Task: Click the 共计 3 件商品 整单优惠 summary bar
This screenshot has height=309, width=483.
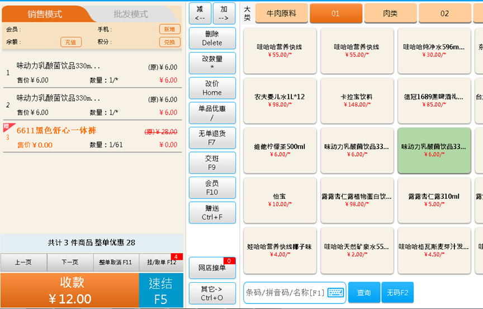Action: click(x=92, y=243)
